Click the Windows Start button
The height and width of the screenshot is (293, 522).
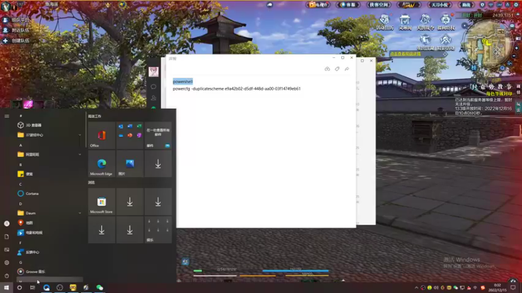pos(7,287)
